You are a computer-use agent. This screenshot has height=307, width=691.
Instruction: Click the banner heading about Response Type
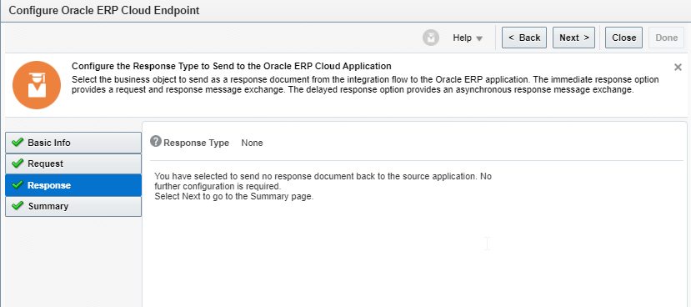[232, 66]
